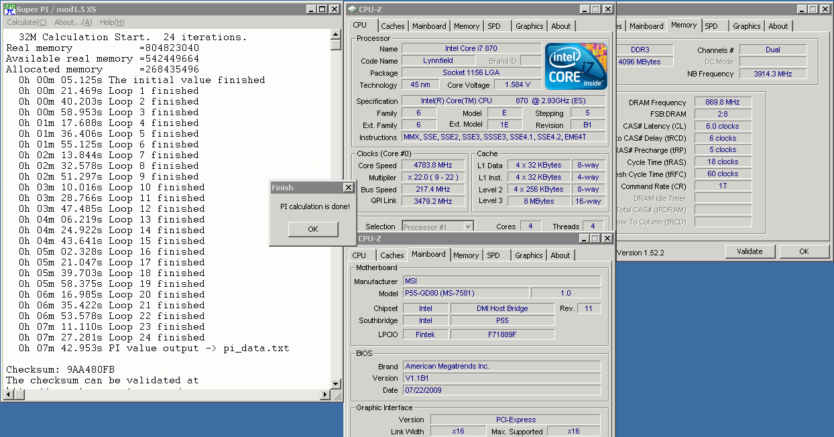Screen dimensions: 834x437
Task: Select the About tab in the lower Mainboard CPU-Z window
Action: coord(560,255)
